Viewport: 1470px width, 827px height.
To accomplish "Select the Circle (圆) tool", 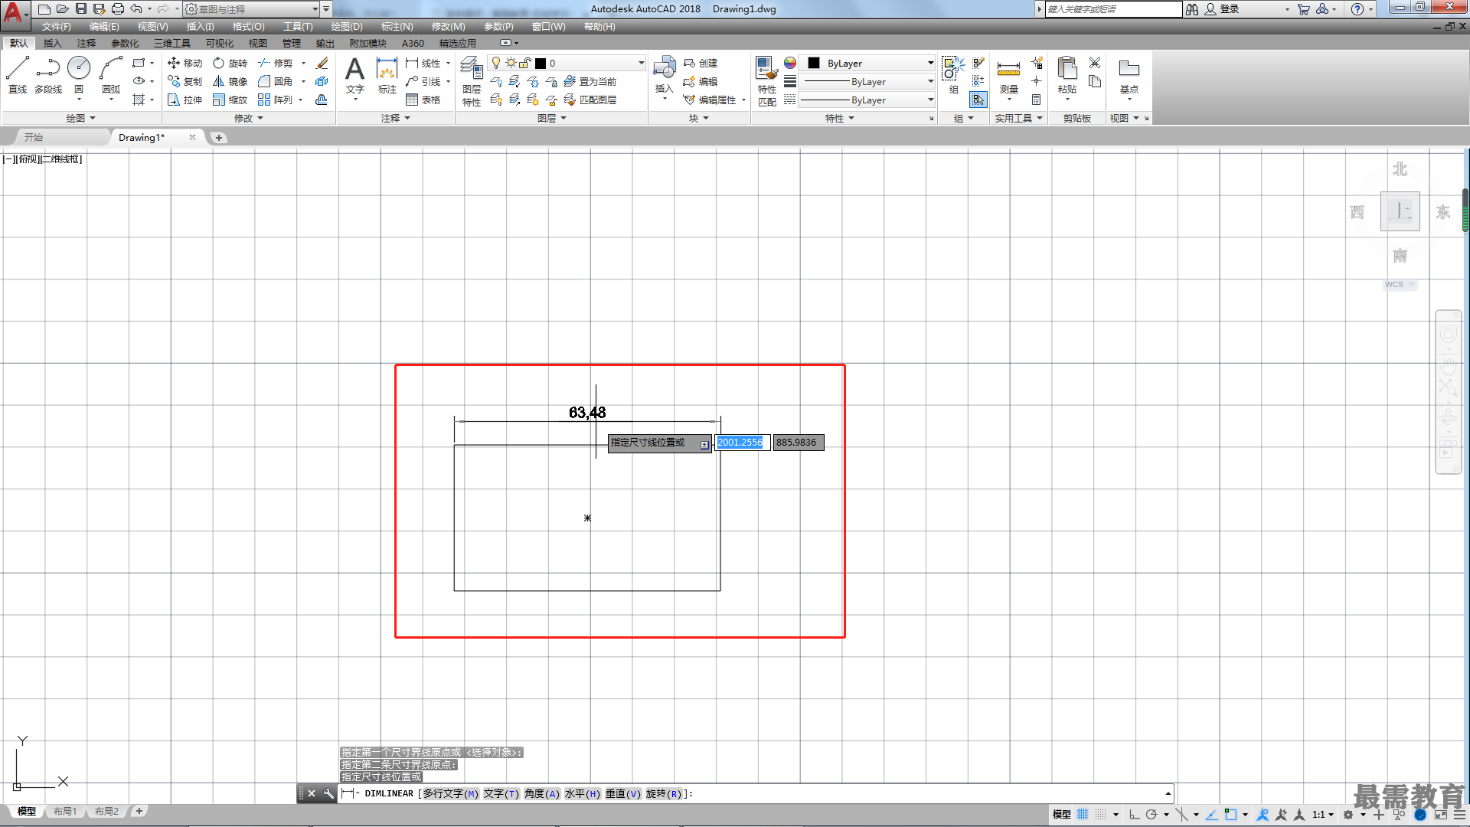I will point(79,75).
